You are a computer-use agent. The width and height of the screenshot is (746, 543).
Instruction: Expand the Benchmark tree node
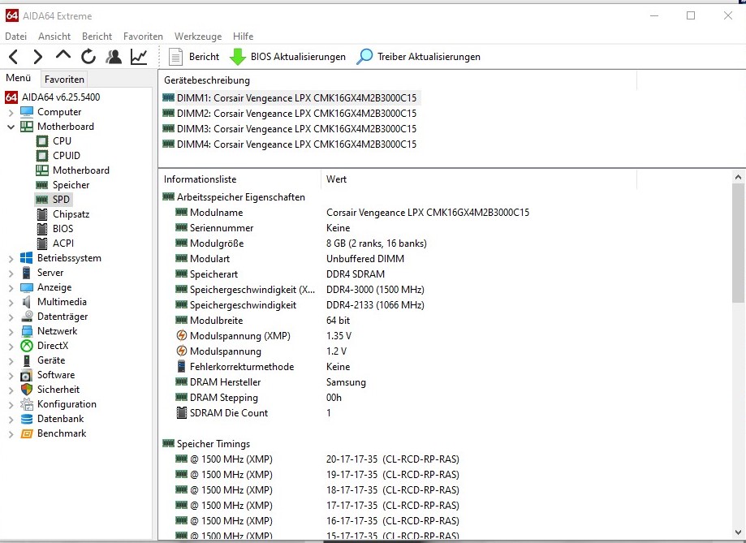point(11,434)
